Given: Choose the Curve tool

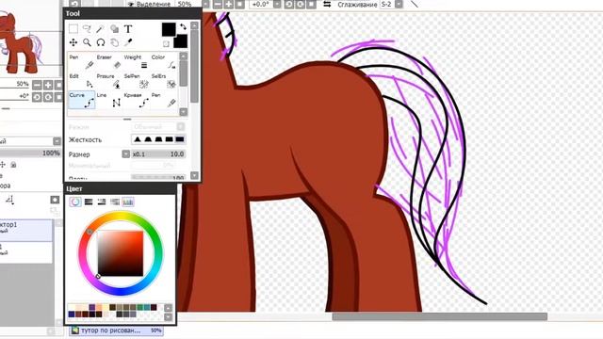Looking at the screenshot, I should (x=81, y=100).
